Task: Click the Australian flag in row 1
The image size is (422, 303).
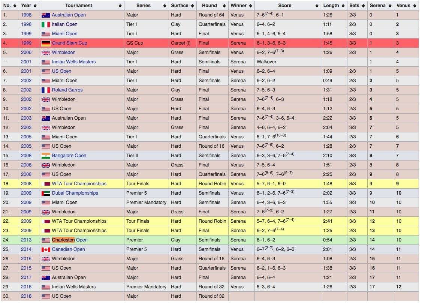Action: click(46, 15)
